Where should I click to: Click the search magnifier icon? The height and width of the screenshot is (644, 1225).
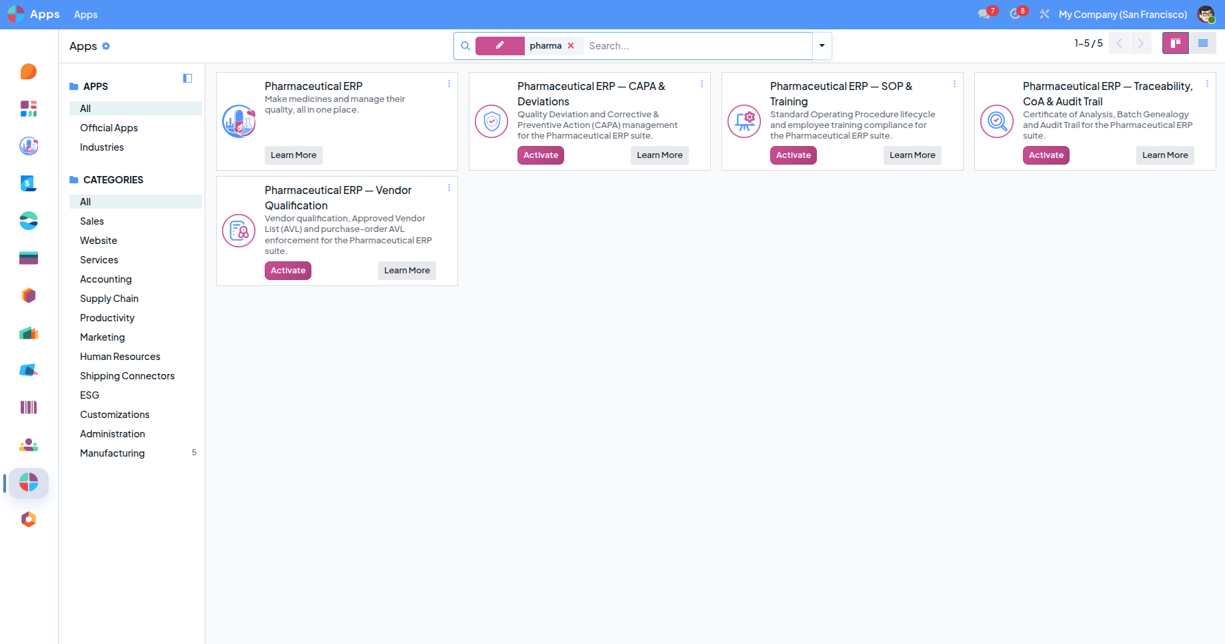[x=465, y=46]
